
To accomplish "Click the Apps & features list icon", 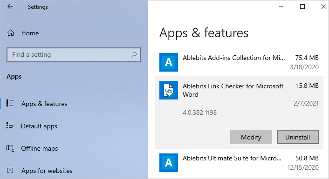I will (x=10, y=103).
